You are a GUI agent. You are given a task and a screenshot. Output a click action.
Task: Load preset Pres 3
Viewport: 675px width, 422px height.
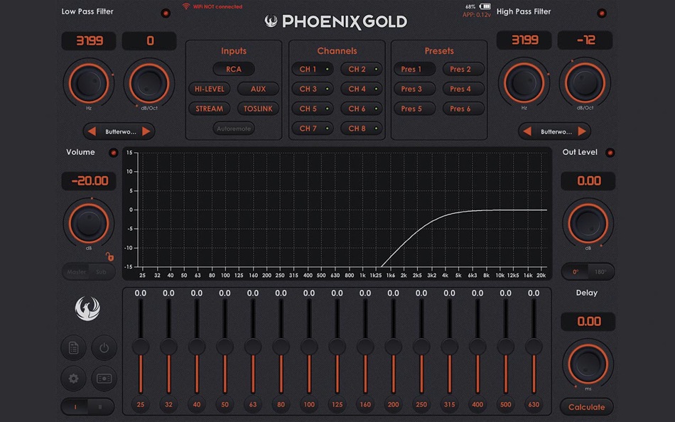click(414, 89)
